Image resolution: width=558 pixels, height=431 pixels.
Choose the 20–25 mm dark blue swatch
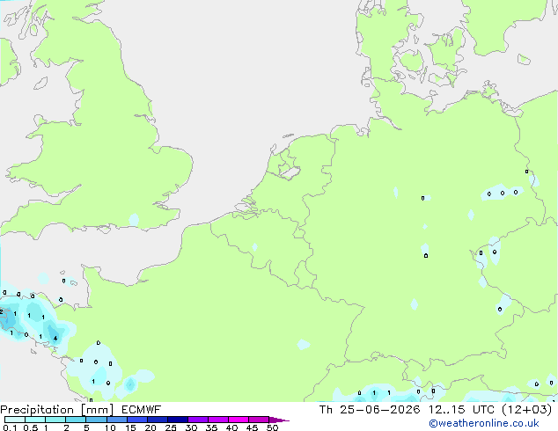[158, 420]
